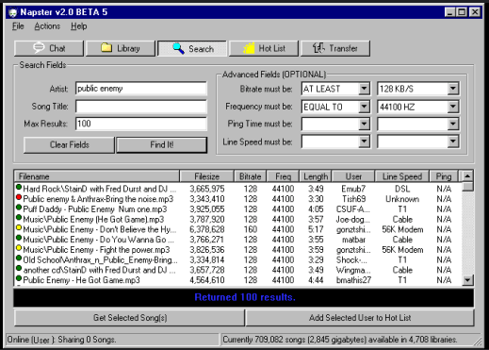
Task: Switch to the Hot List tab
Action: 264,48
